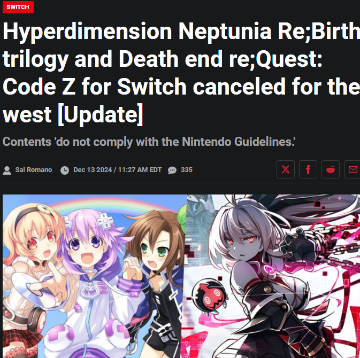Click the Nintendo Guidelines subtitle text
This screenshot has width=360, height=358.
(x=149, y=142)
